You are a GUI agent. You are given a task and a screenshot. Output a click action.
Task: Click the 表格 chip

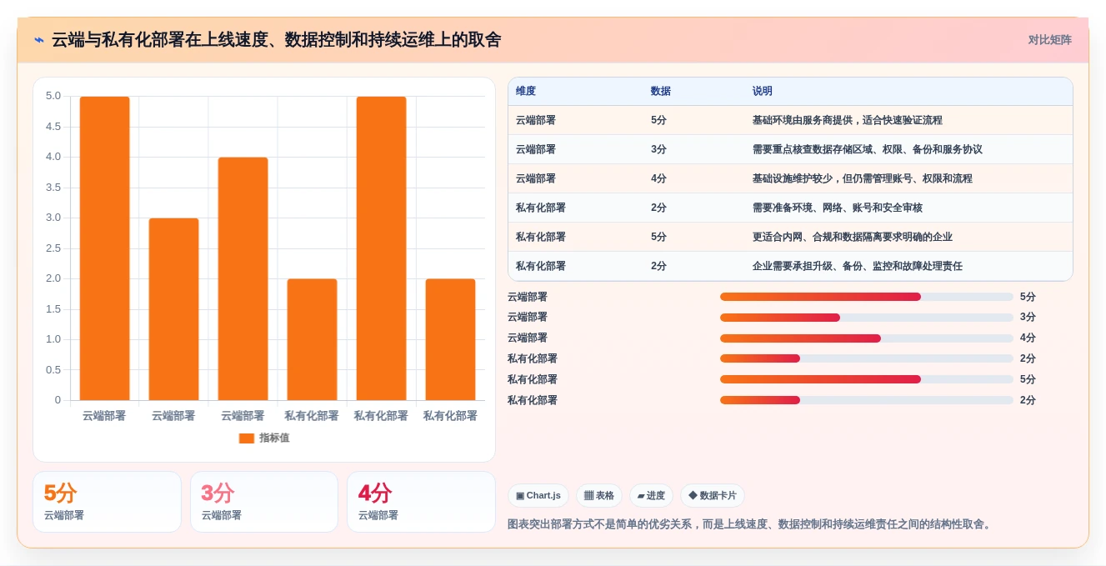tap(599, 495)
